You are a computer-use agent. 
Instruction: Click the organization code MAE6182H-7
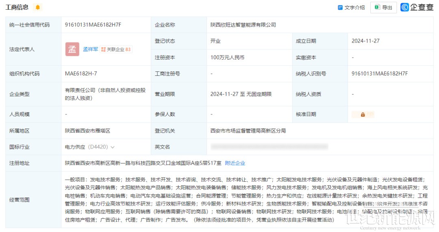click(x=81, y=73)
